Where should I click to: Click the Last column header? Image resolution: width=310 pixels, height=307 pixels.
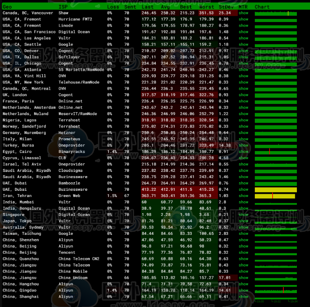tap(147, 7)
